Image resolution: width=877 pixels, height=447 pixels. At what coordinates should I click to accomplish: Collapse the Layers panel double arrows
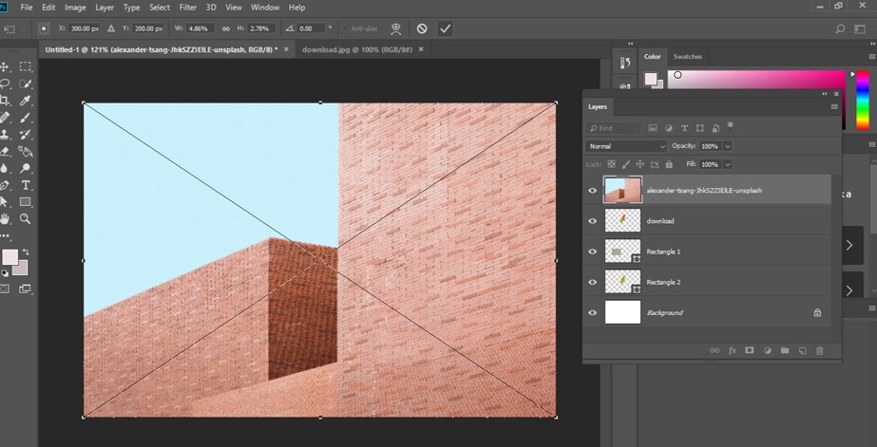(825, 94)
